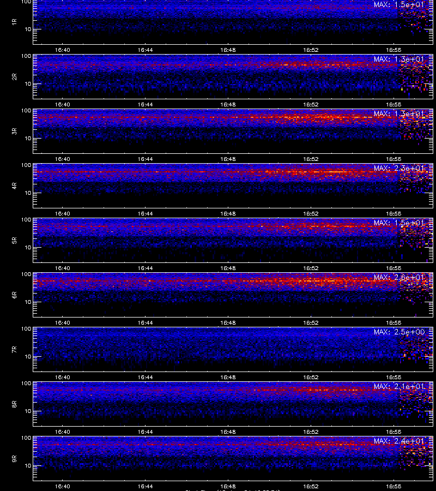Image resolution: width=436 pixels, height=491 pixels.
Task: Click the 5R panel axis label
Action: tap(14, 240)
